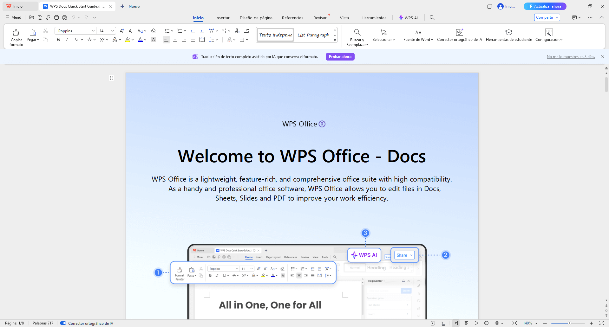Click the clear formatting eraser icon
This screenshot has height=327, width=609.
[154, 31]
